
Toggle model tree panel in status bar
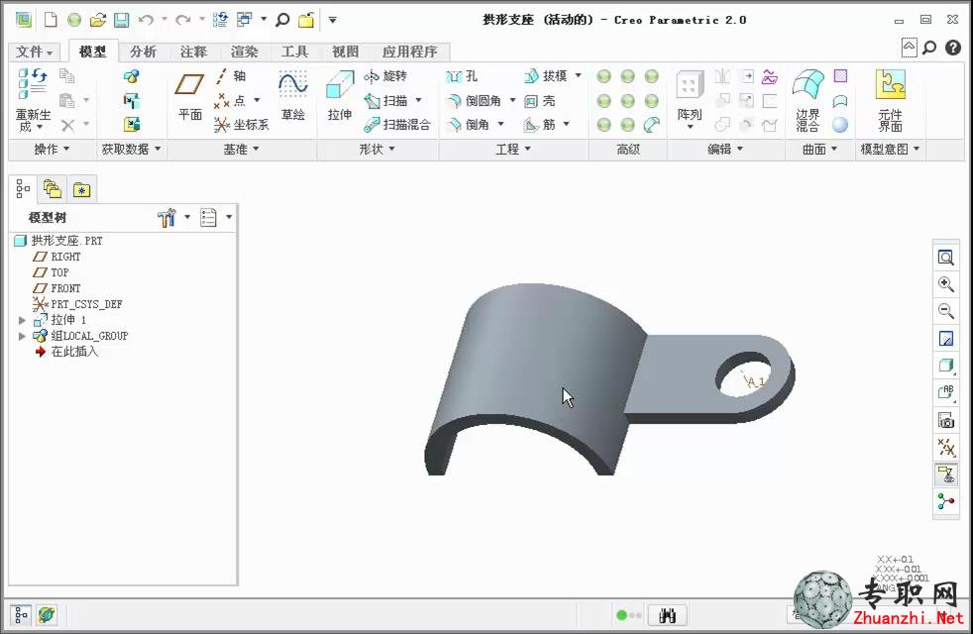coord(20,615)
